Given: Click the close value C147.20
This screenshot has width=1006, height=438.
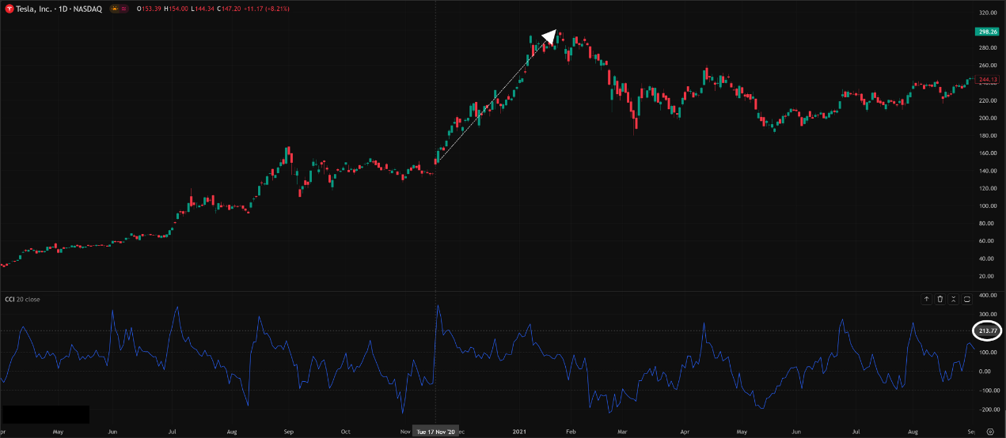Looking at the screenshot, I should pos(230,8).
